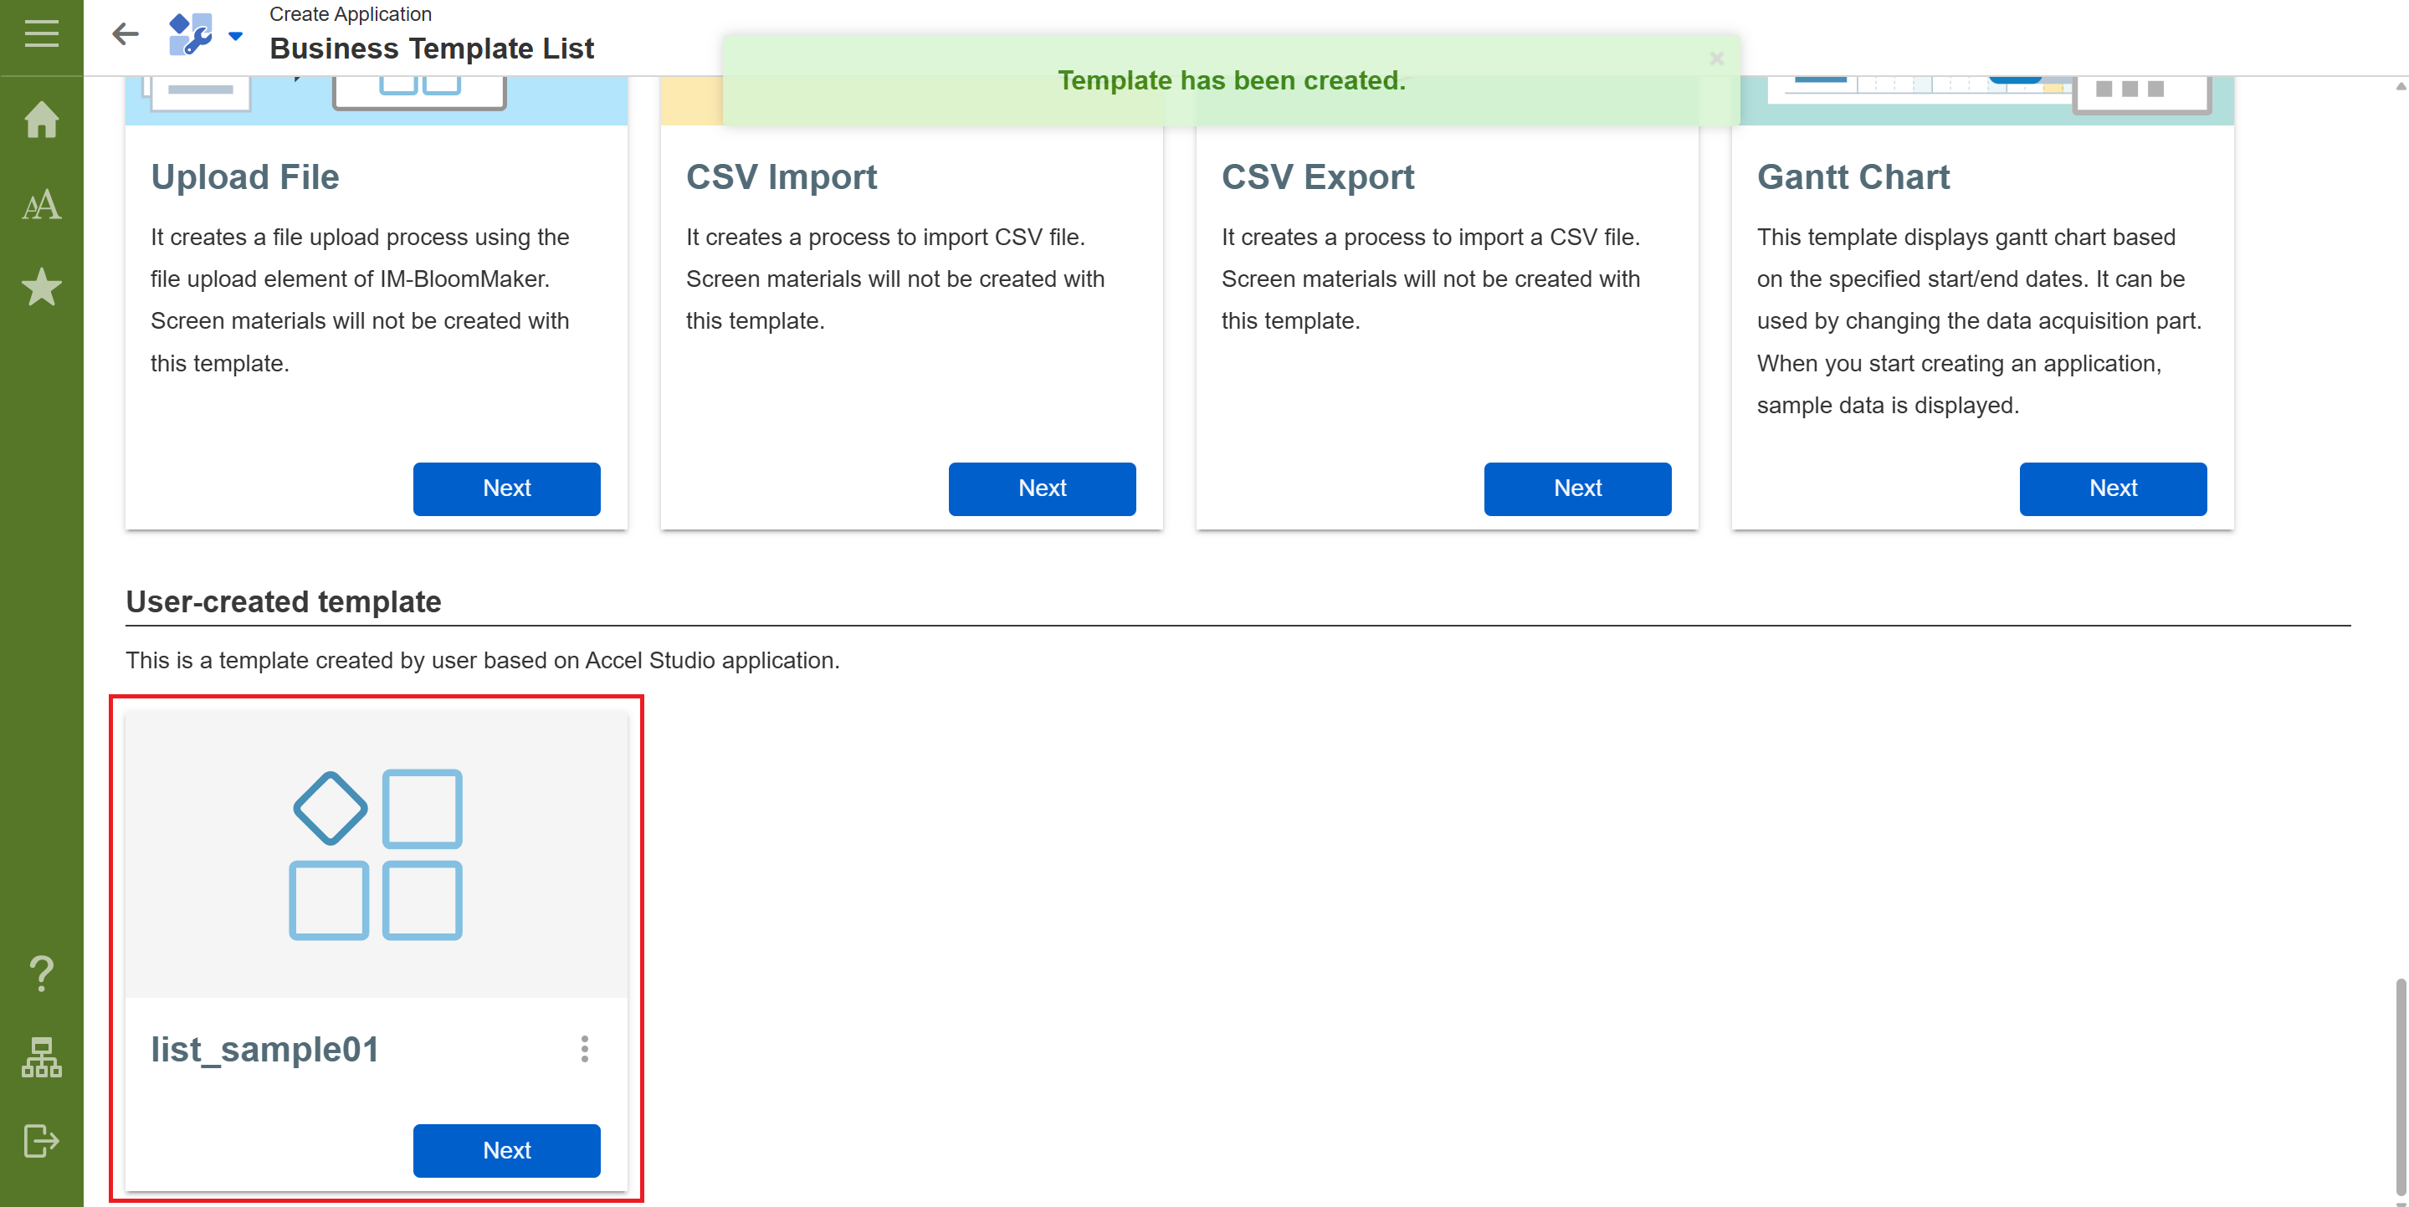This screenshot has height=1207, width=2409.
Task: Click Next on the Upload File card
Action: click(506, 488)
